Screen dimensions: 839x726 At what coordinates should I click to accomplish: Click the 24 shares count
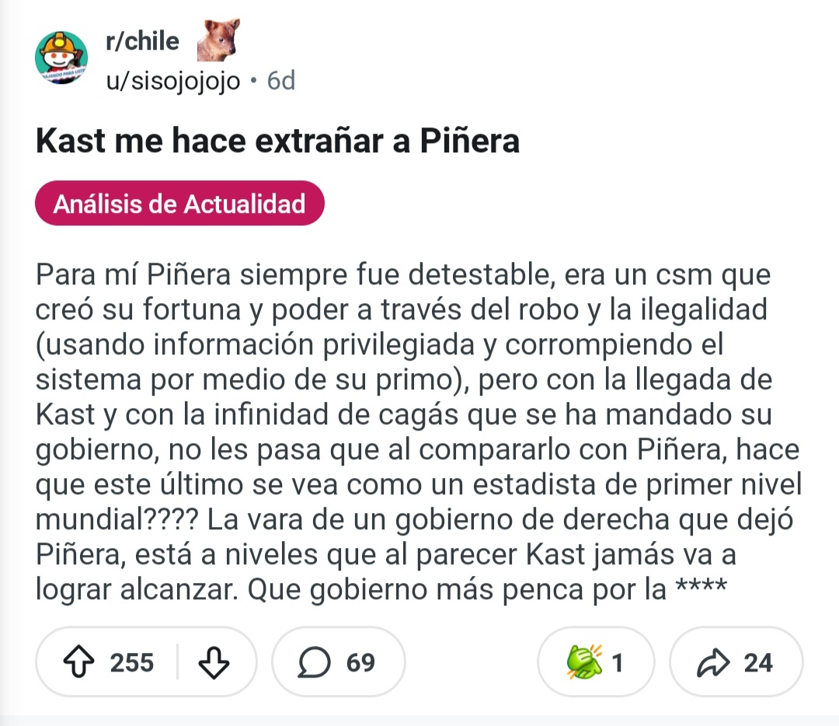(x=758, y=662)
